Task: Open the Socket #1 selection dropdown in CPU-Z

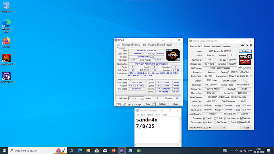Action: (136, 98)
